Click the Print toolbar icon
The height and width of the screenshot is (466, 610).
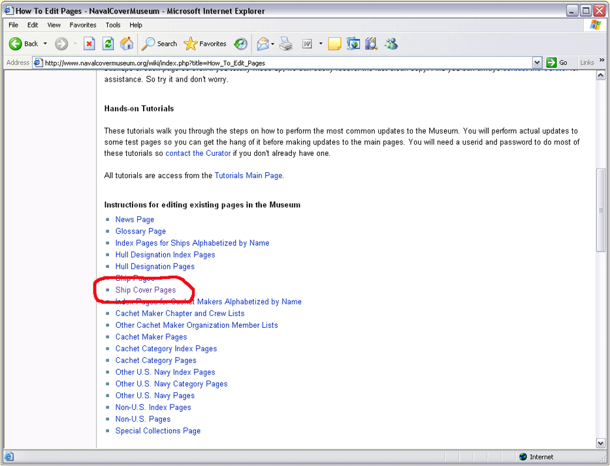coord(286,44)
